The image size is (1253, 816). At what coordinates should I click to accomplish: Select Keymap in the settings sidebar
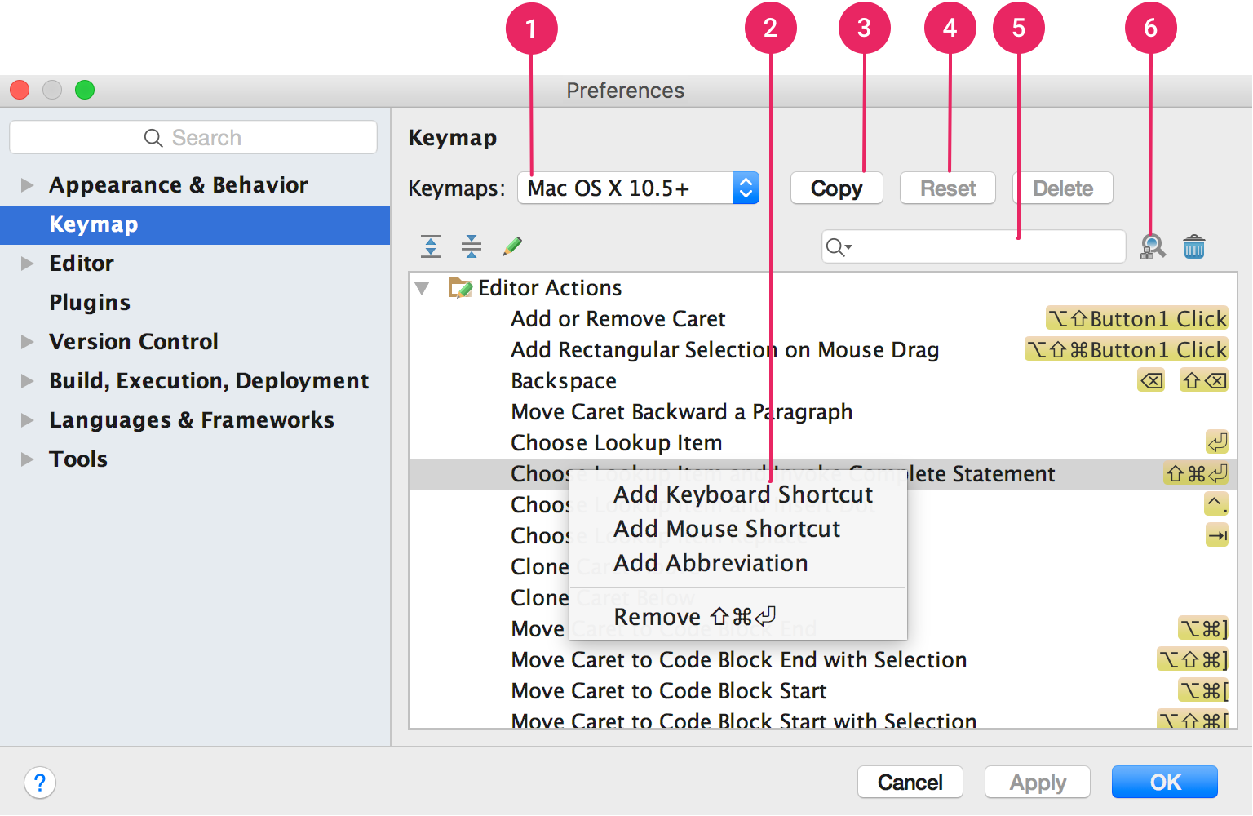pyautogui.click(x=93, y=224)
